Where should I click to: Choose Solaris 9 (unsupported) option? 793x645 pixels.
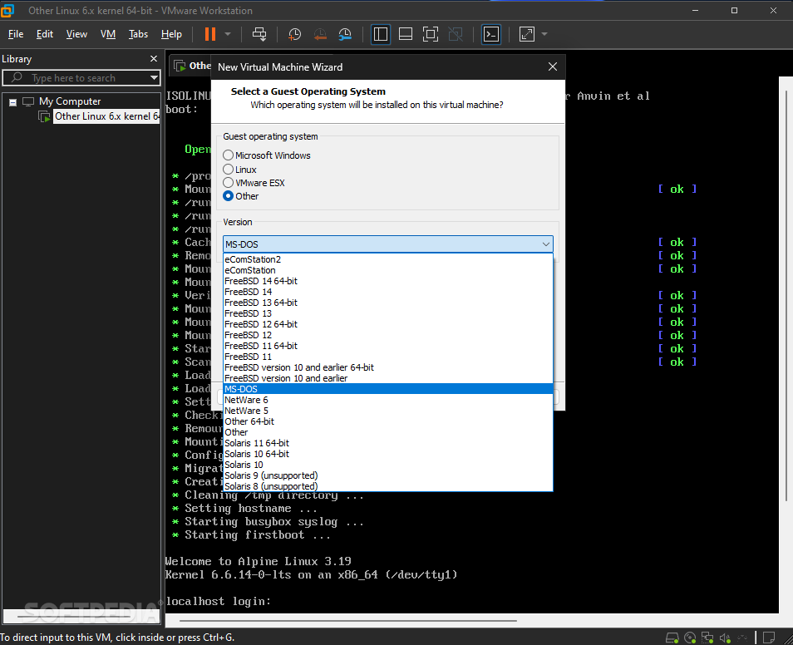tap(387, 475)
